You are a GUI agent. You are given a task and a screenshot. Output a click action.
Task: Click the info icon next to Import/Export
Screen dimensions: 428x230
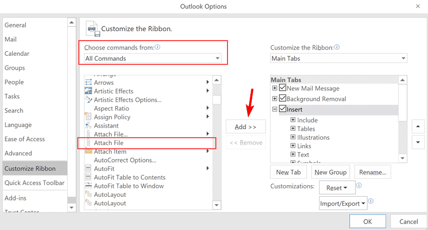click(371, 201)
